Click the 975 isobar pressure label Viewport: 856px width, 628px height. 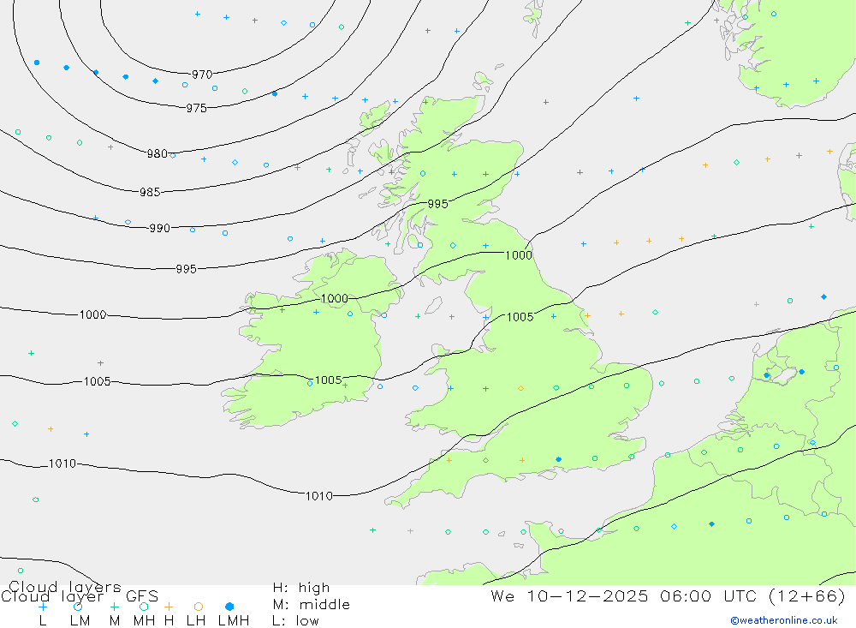coord(197,108)
